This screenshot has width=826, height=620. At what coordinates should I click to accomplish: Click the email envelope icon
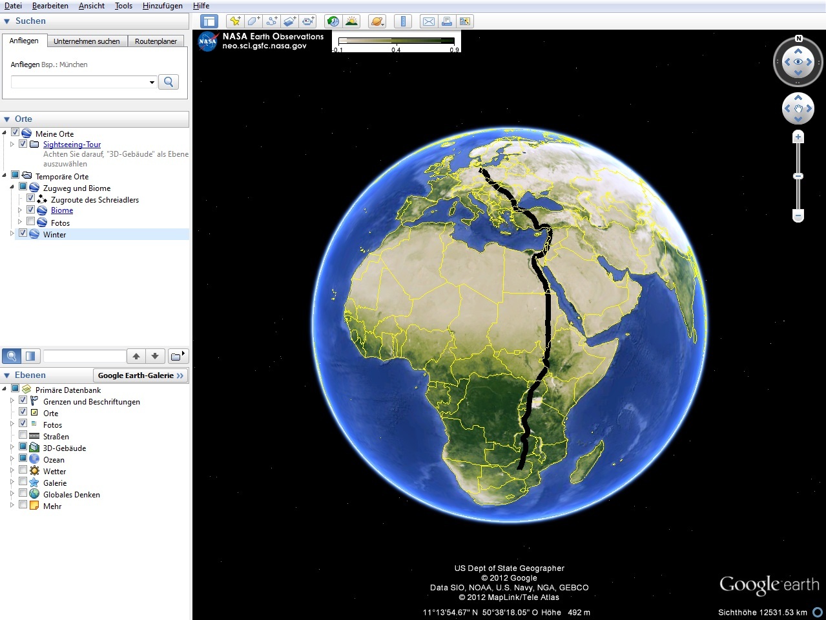(x=428, y=21)
